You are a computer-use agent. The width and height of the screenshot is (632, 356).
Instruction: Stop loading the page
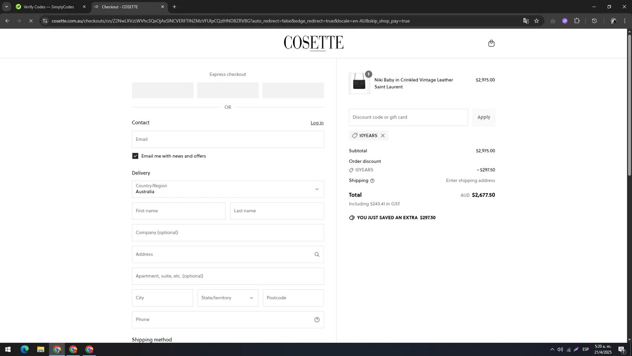point(31,21)
